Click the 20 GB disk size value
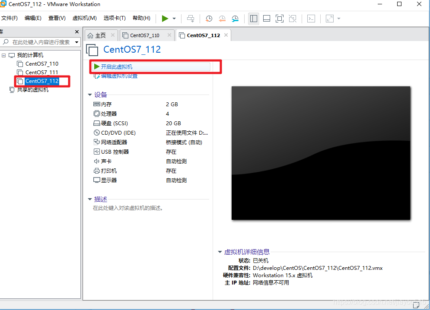This screenshot has height=310, width=430. click(x=173, y=123)
